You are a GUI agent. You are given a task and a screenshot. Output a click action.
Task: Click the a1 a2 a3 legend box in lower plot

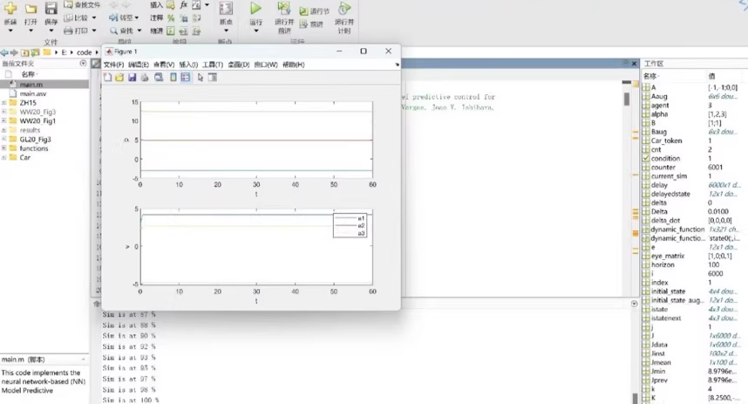[350, 225]
